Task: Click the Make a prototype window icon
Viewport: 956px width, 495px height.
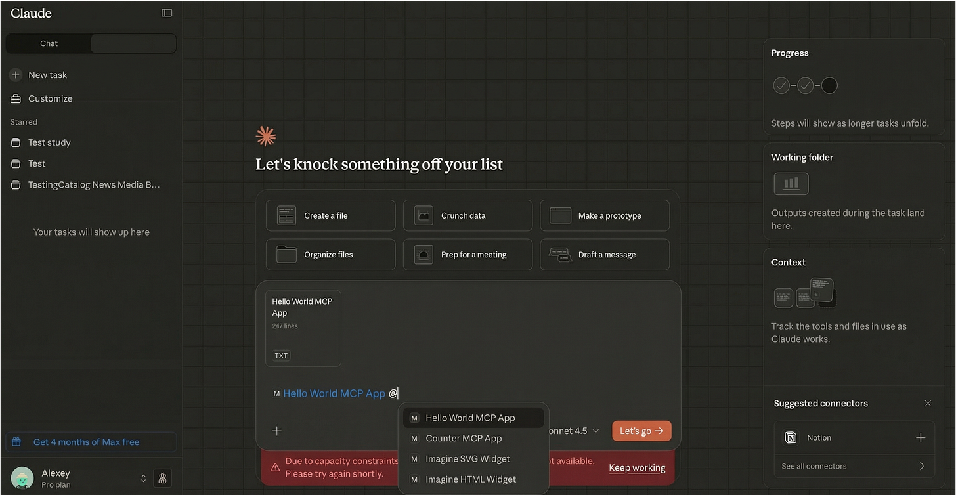Action: point(560,215)
